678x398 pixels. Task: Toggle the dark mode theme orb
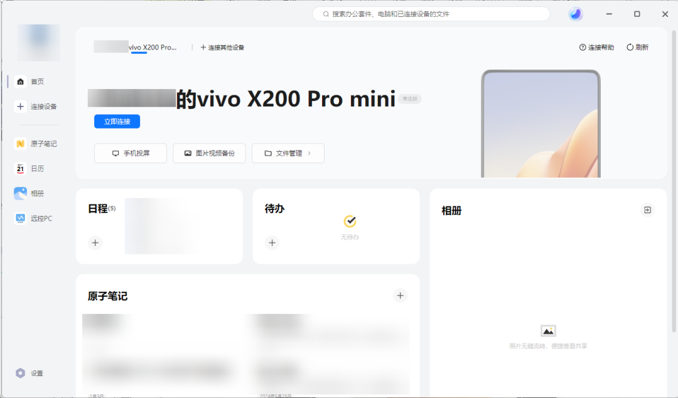[x=575, y=13]
